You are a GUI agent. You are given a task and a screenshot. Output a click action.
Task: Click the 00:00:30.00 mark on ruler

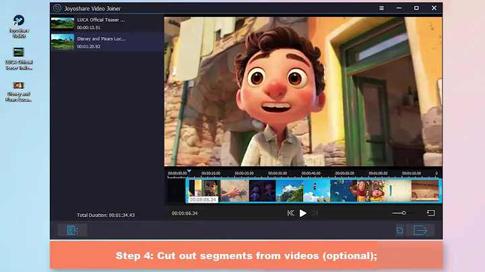pyautogui.click(x=278, y=174)
